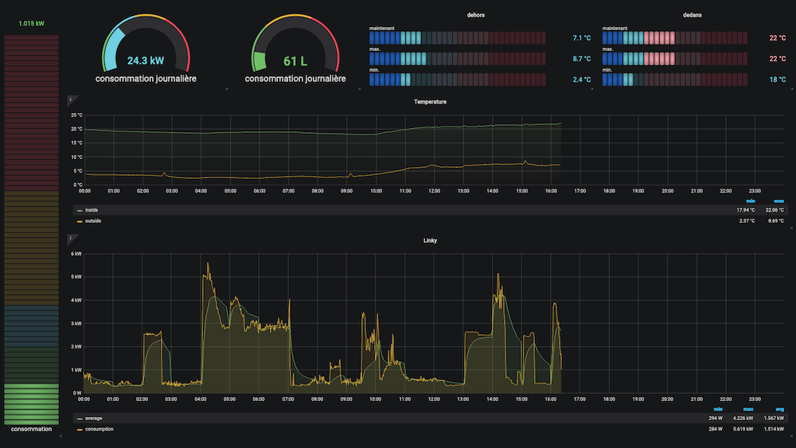Sort Linky legend by min column
The image size is (796, 448).
point(718,410)
